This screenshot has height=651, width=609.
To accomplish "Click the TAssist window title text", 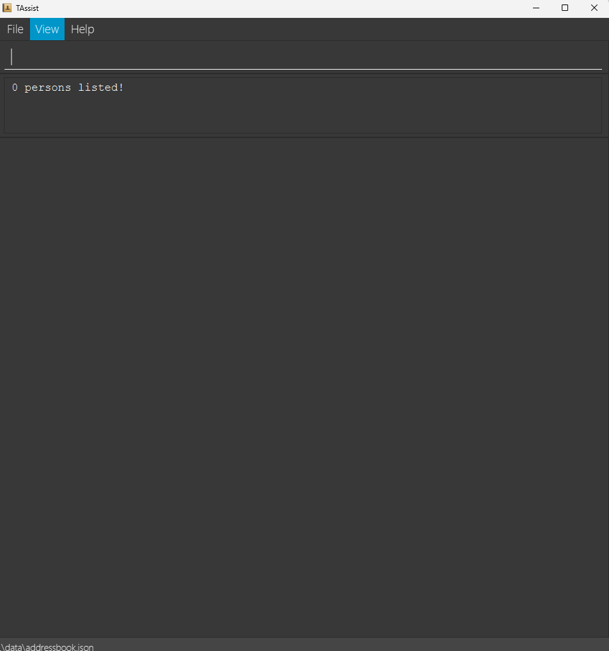I will point(27,8).
